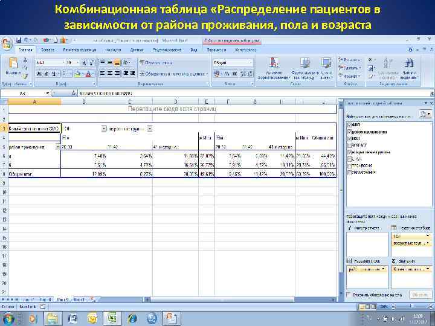The image size is (435, 326).
Task: Decrease cell indent
Action: click(x=126, y=74)
